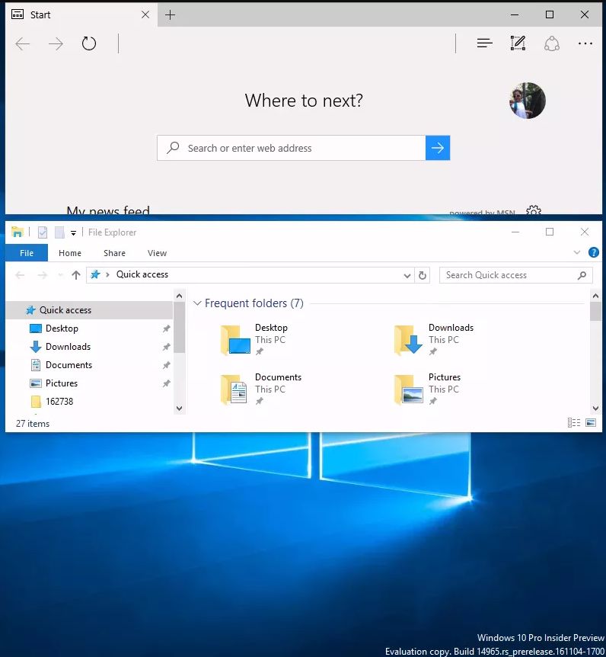Expand address bar previous locations dropdown
606x657 pixels.
click(x=407, y=276)
